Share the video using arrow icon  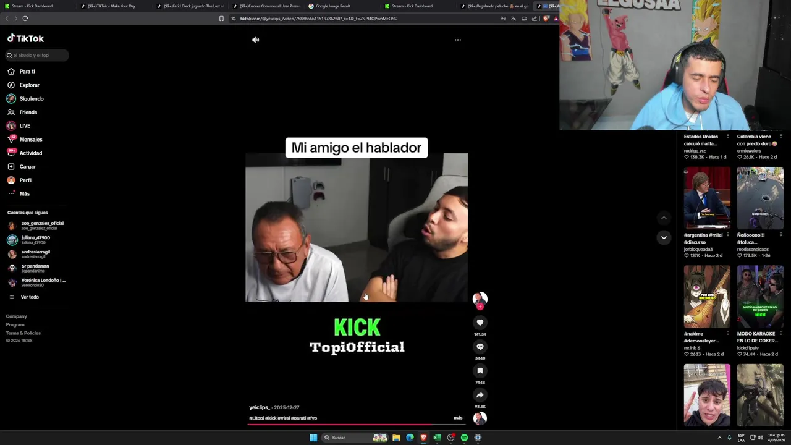pyautogui.click(x=480, y=395)
